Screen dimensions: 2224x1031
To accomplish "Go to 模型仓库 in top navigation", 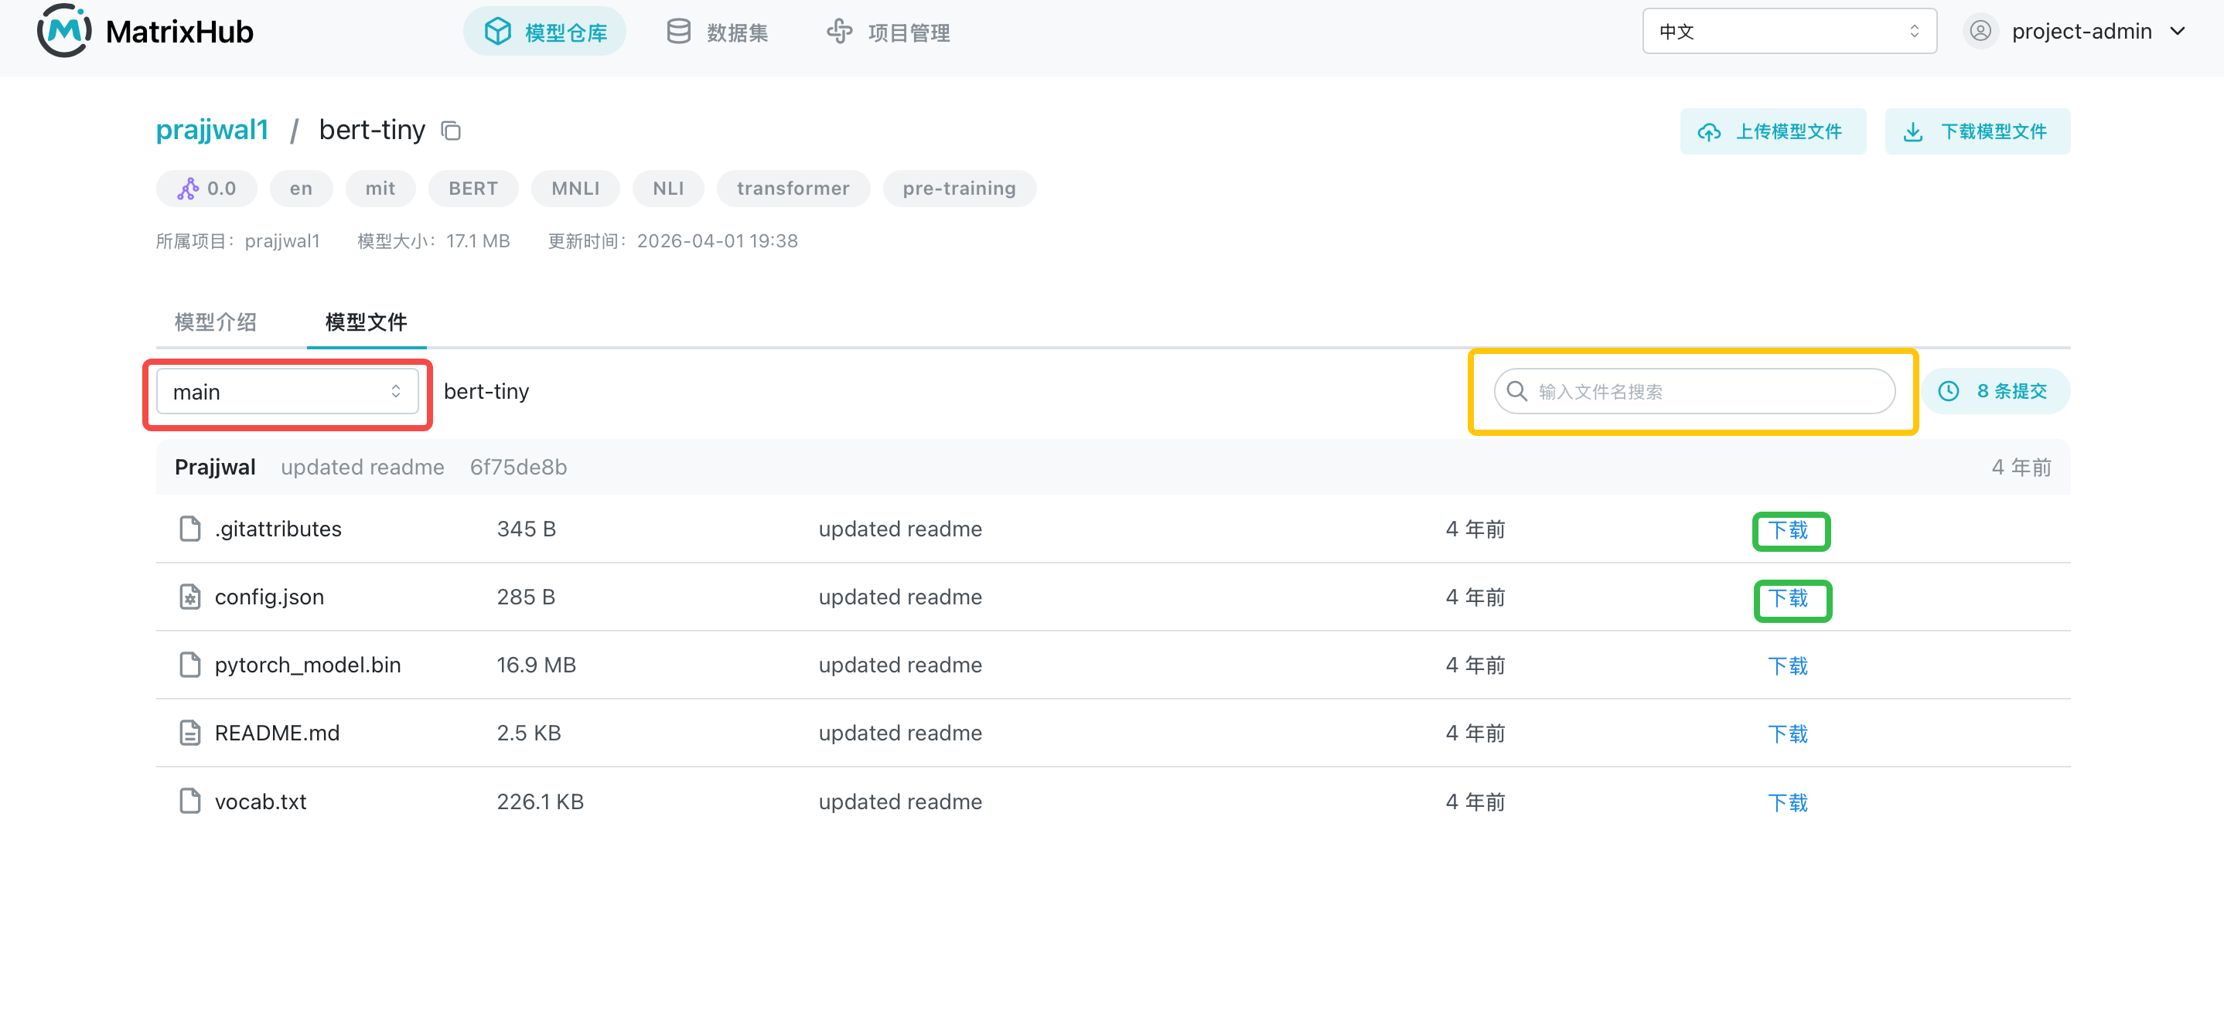I will [x=544, y=32].
